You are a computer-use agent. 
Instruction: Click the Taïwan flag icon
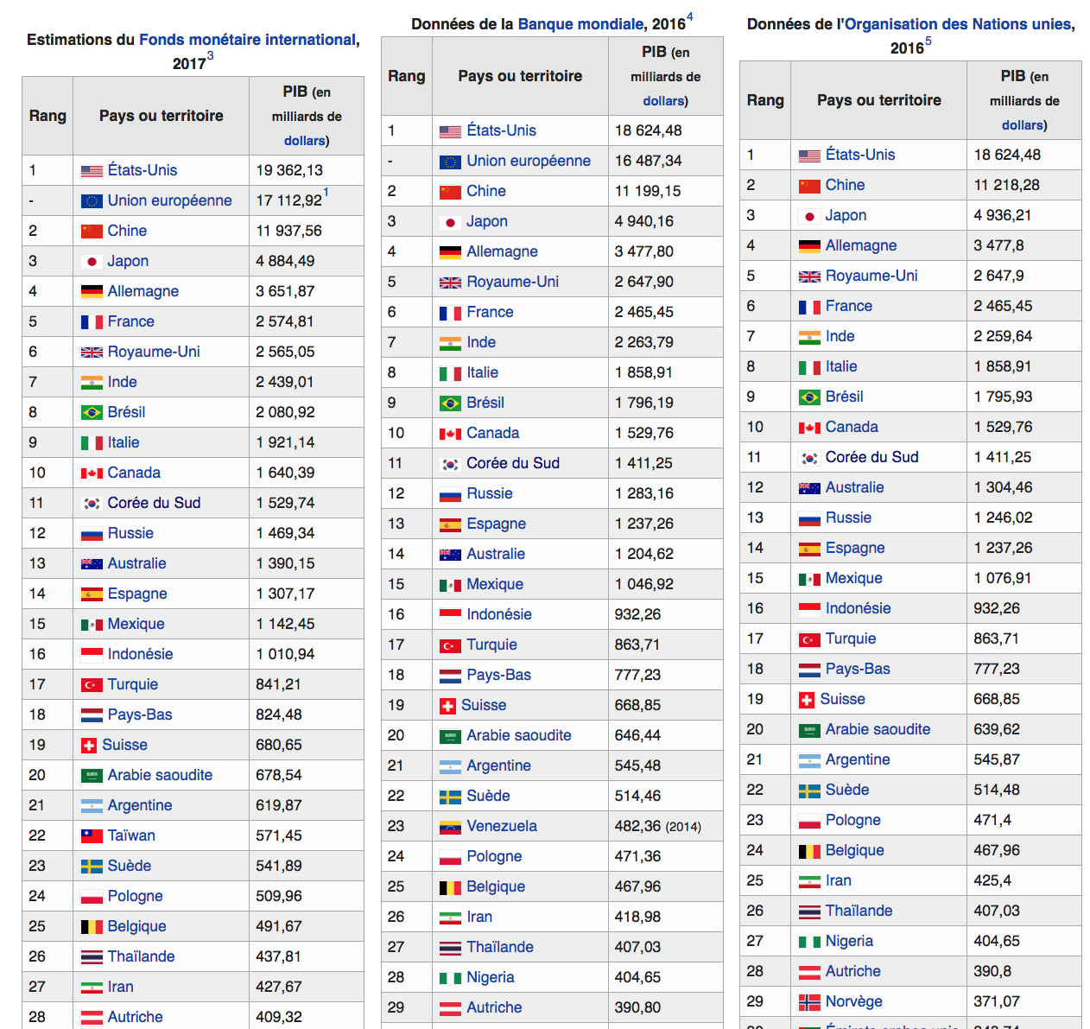pyautogui.click(x=92, y=835)
